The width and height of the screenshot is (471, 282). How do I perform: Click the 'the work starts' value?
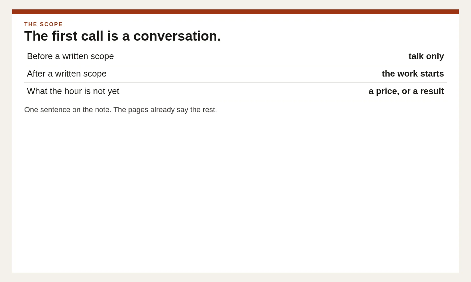coord(413,74)
